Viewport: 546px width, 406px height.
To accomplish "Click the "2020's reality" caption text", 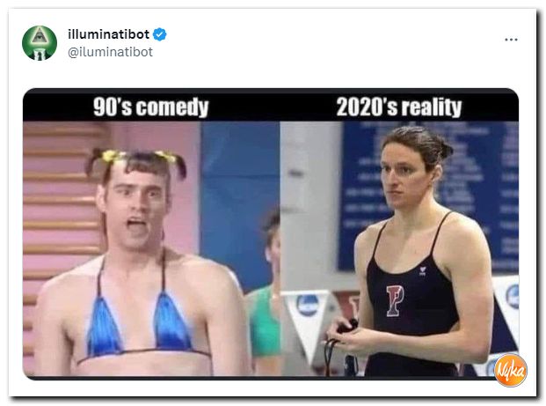I will pos(399,107).
